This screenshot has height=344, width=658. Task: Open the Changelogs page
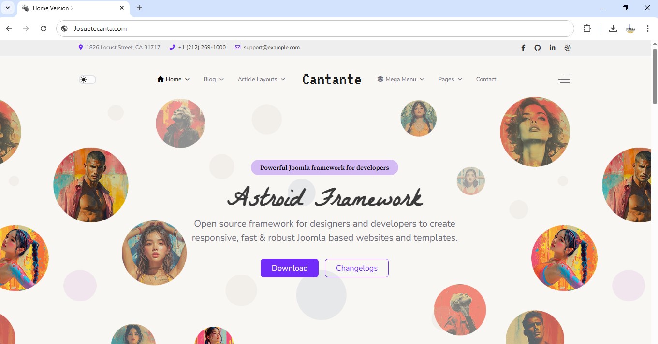tap(356, 268)
